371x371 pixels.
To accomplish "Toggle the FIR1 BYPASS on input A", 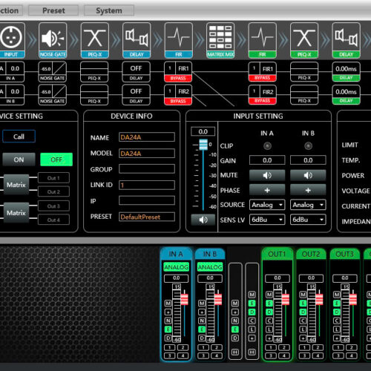I will click(178, 79).
